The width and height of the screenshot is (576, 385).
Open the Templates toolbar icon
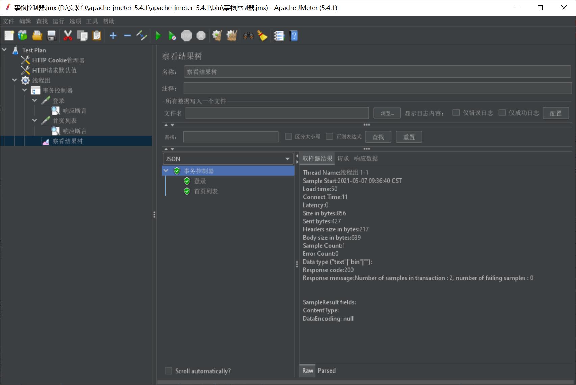click(23, 35)
